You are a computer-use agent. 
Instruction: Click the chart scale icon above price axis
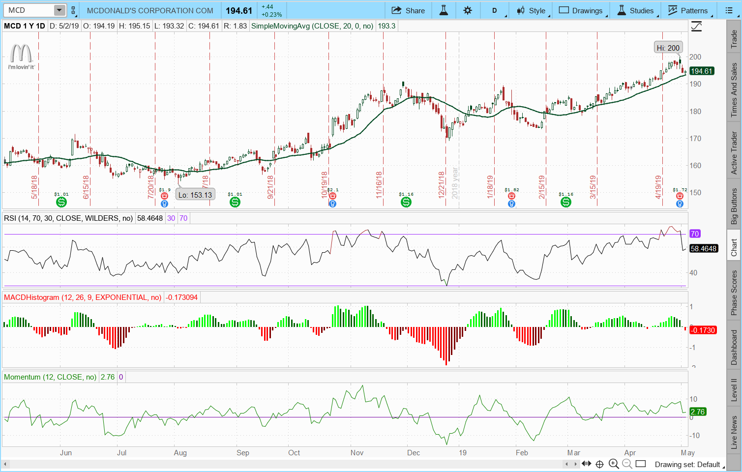tap(696, 27)
